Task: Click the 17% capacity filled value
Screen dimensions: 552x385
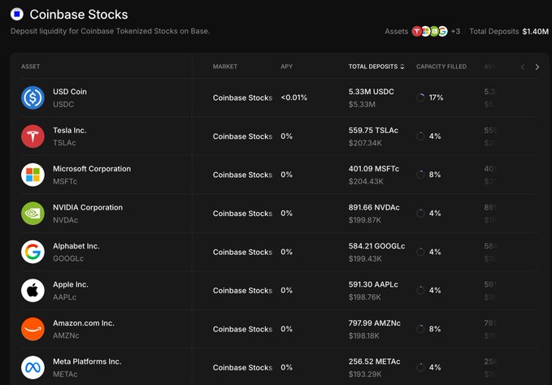Action: coord(436,97)
